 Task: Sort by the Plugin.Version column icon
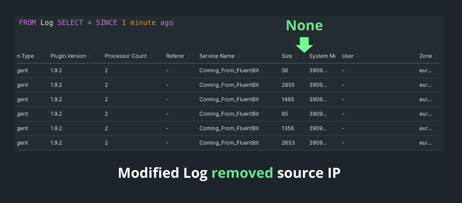[x=90, y=56]
